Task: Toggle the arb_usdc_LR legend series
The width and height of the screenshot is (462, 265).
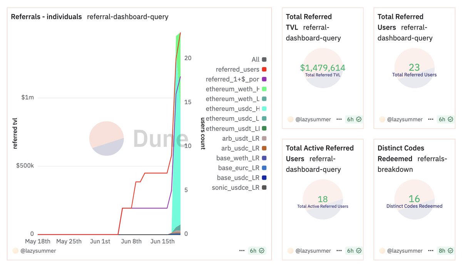Action: 244,148
